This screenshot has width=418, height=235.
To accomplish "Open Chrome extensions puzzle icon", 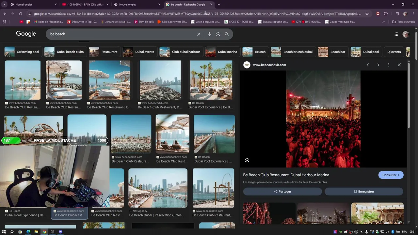I will pos(386,14).
